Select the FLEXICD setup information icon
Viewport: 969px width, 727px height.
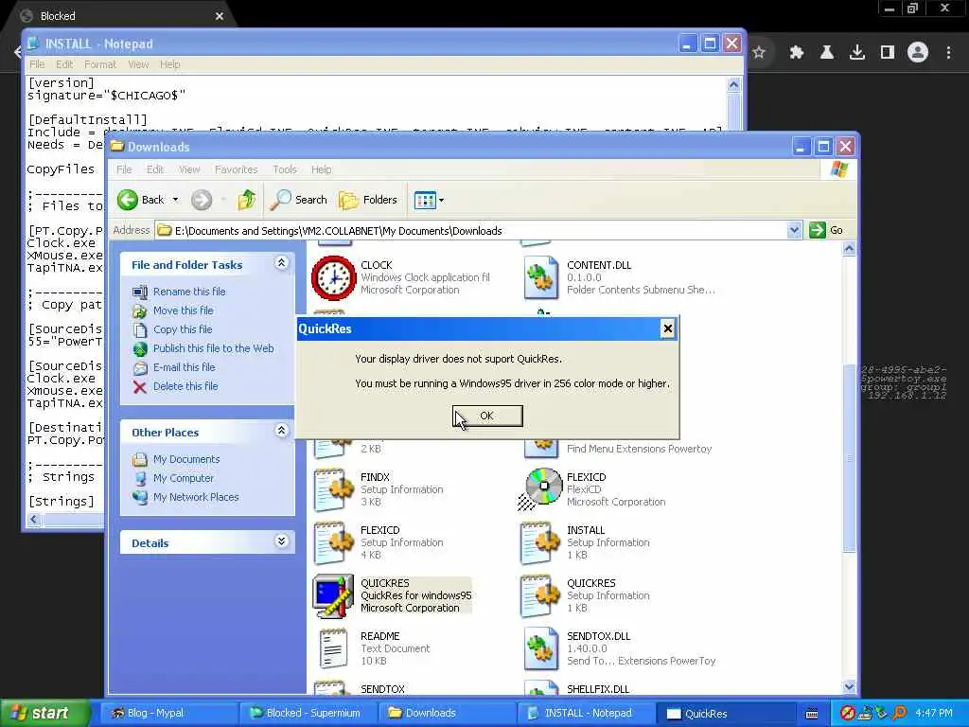334,542
